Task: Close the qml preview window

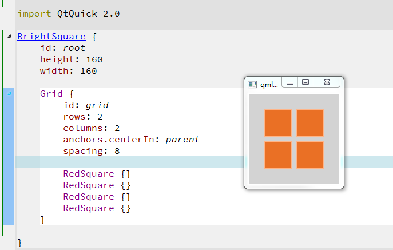Action: click(x=327, y=82)
